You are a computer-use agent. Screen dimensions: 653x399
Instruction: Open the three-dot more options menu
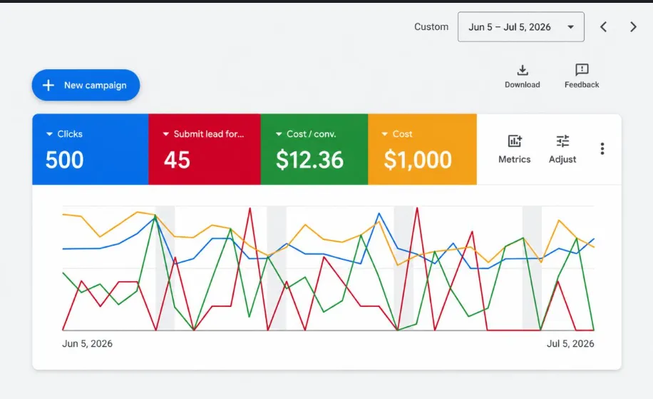602,149
